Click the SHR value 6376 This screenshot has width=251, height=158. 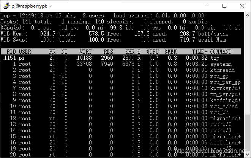[128, 64]
